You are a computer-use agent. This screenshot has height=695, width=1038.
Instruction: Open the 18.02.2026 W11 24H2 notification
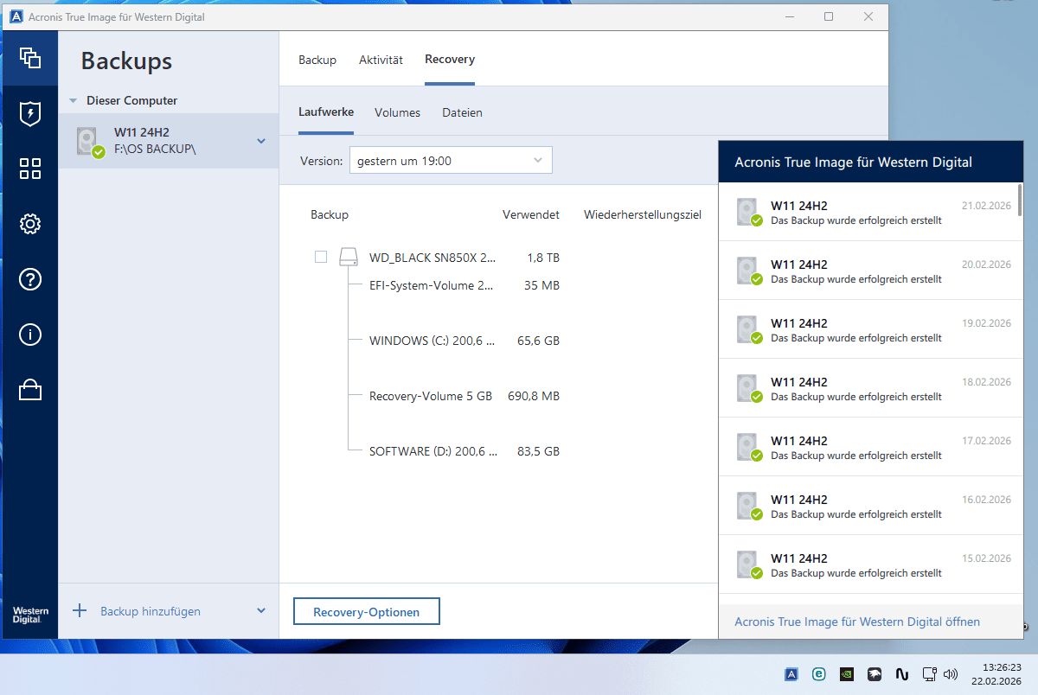pyautogui.click(x=871, y=389)
